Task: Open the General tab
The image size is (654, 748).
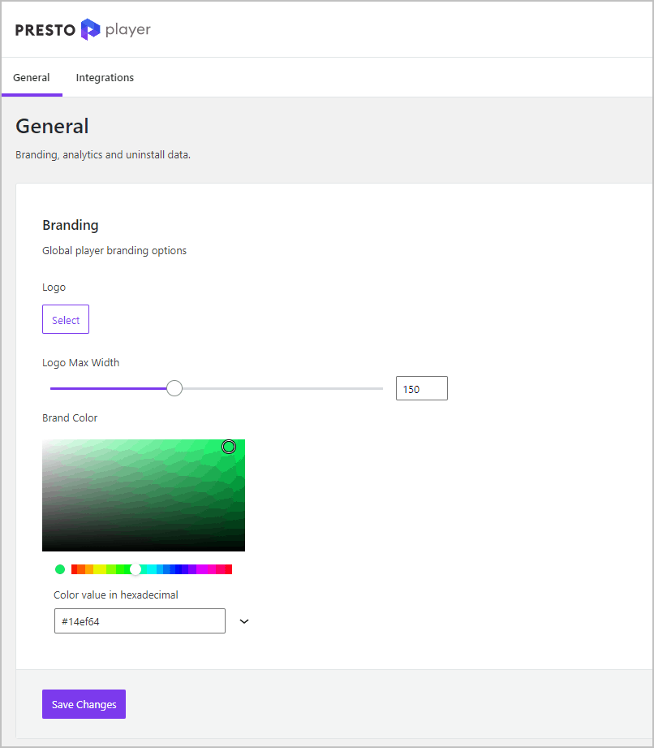Action: click(32, 77)
